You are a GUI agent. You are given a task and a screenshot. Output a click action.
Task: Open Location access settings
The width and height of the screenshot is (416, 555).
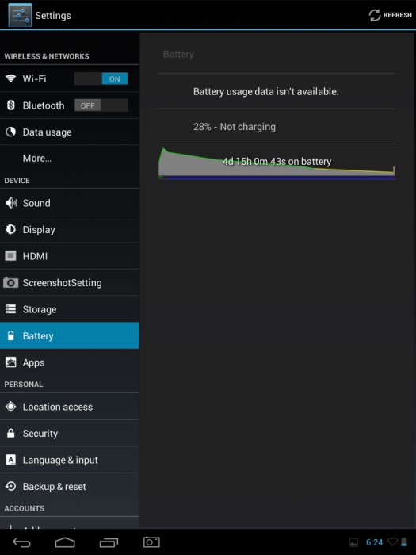click(70, 407)
